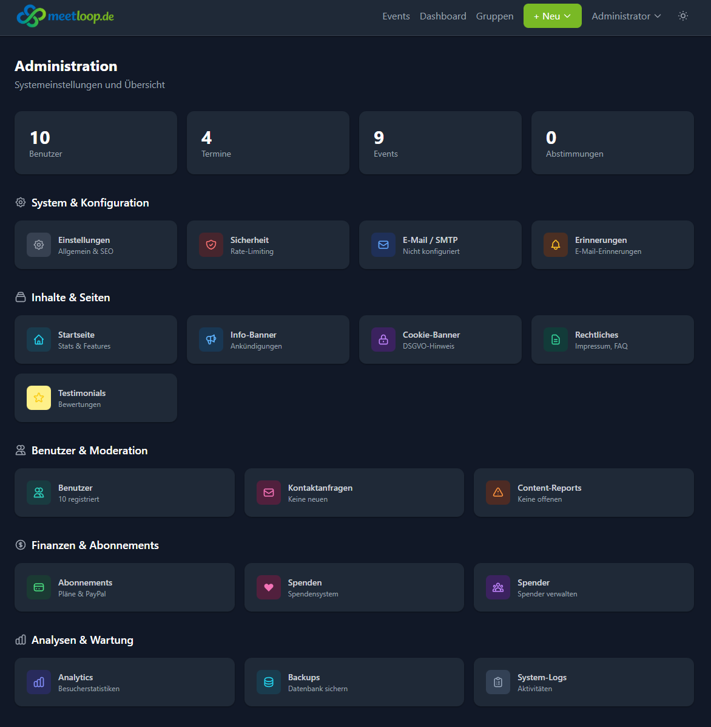711x727 pixels.
Task: Click the heart icon for Spenden
Action: tap(269, 587)
